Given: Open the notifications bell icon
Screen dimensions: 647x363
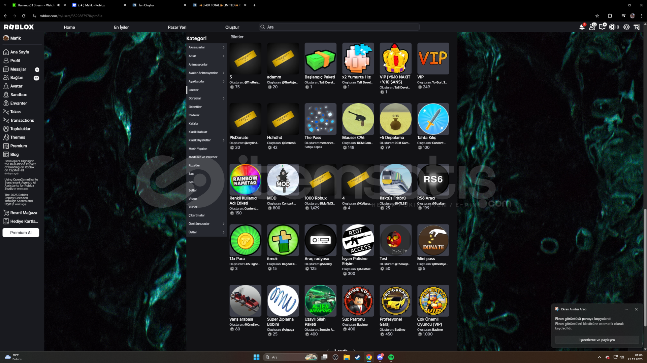Looking at the screenshot, I should pyautogui.click(x=582, y=27).
